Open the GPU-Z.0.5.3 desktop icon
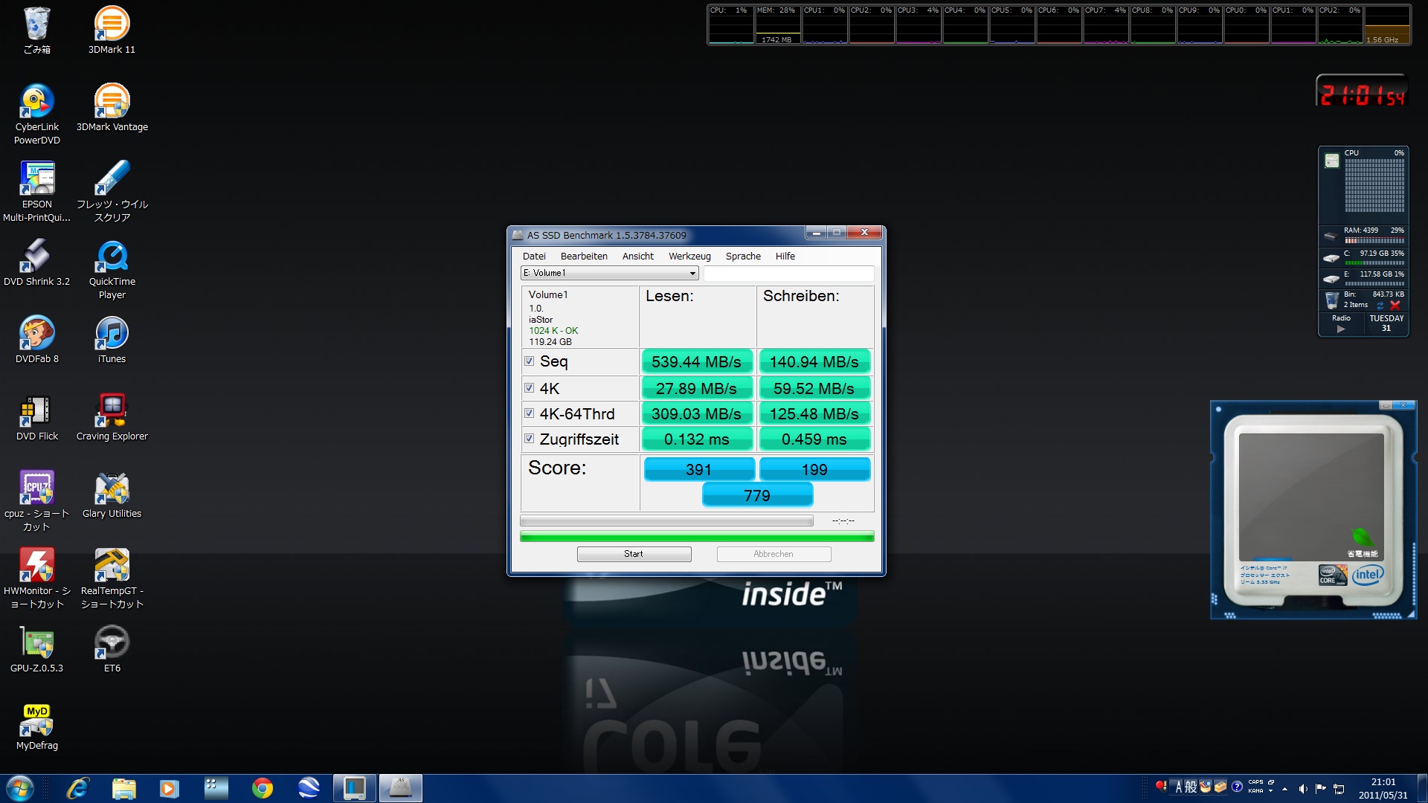Viewport: 1428px width, 803px height. [x=36, y=643]
